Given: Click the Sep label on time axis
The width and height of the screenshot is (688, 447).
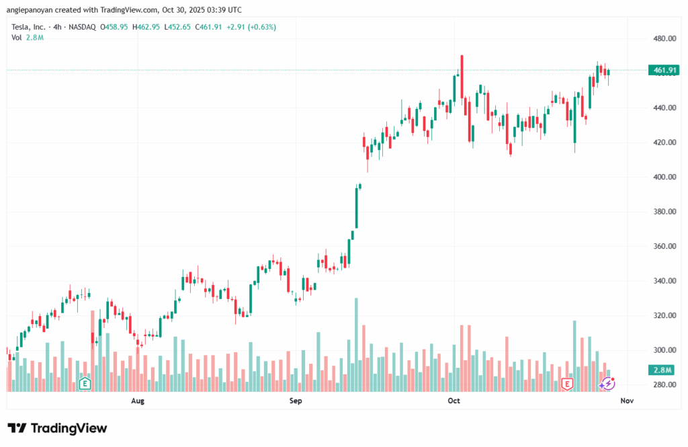Looking at the screenshot, I should coord(296,401).
